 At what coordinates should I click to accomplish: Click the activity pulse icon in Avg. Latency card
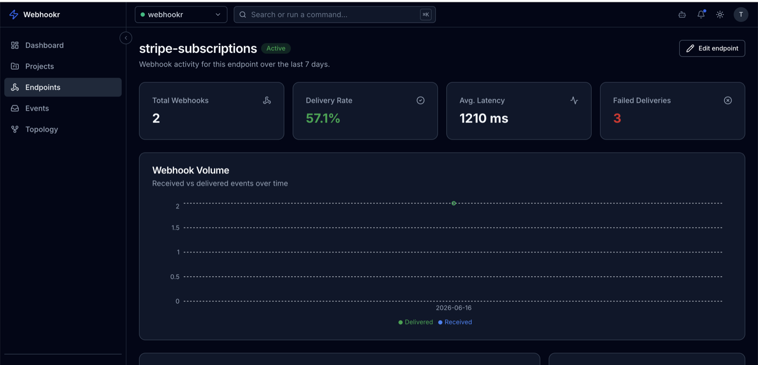click(x=574, y=100)
